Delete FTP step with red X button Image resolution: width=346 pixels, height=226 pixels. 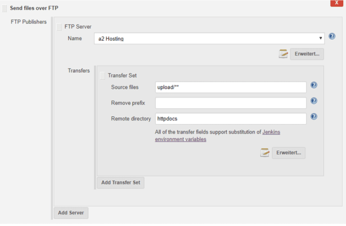coord(337,3)
